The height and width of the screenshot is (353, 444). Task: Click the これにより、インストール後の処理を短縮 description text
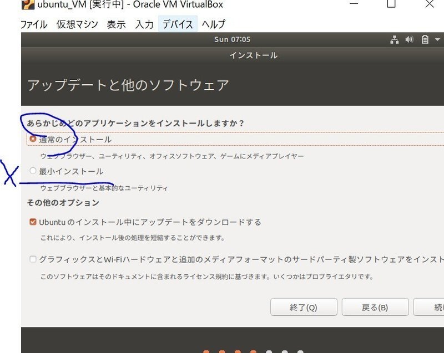coord(133,238)
